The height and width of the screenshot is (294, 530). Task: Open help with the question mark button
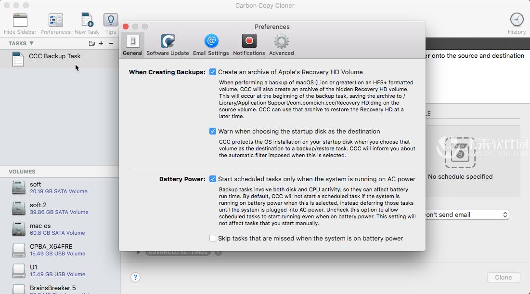(135, 278)
